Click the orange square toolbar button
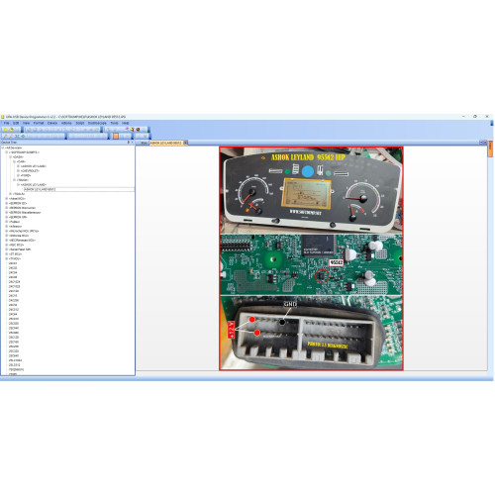Screen dimensions: 495x495 116,136
